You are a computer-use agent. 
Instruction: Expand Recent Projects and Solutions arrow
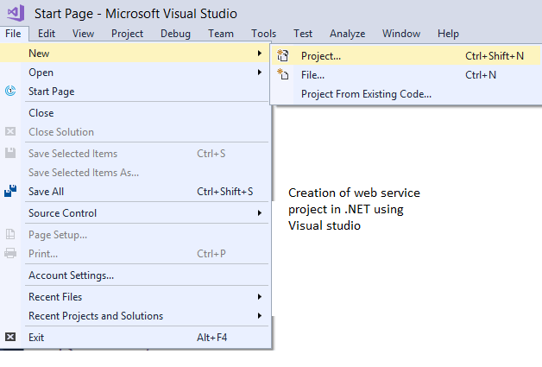pyautogui.click(x=259, y=316)
